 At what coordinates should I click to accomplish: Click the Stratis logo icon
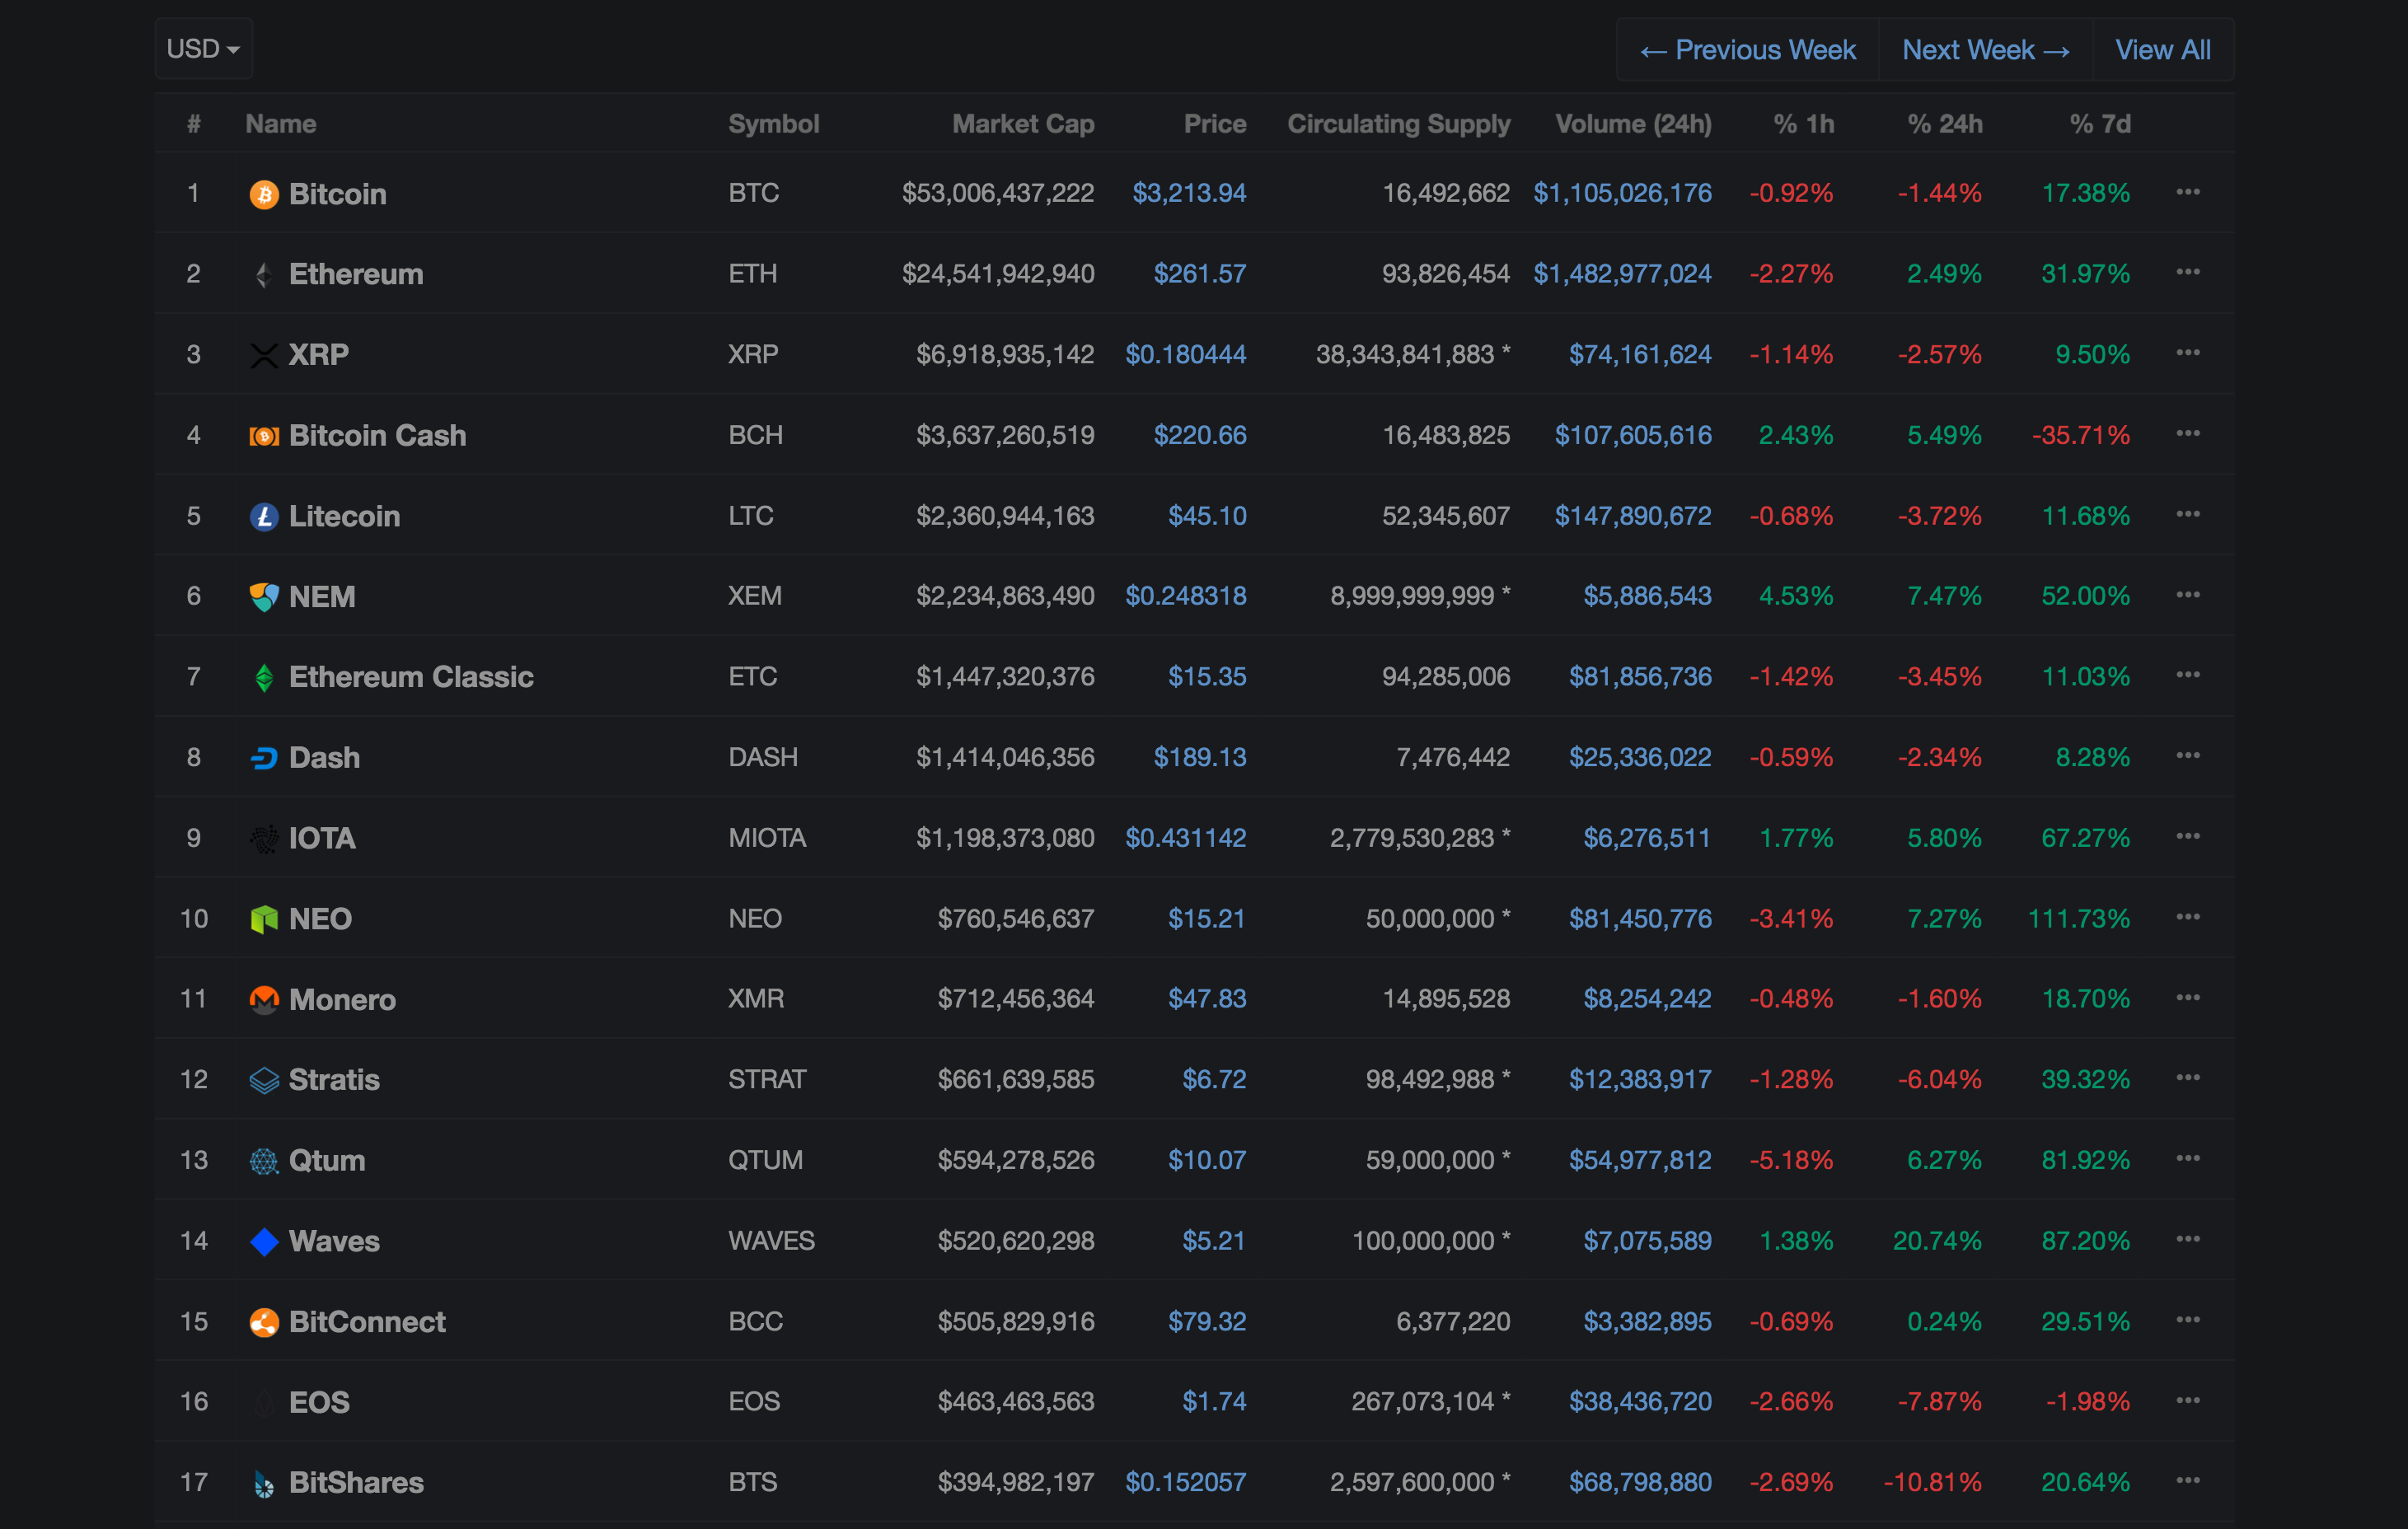click(264, 1080)
